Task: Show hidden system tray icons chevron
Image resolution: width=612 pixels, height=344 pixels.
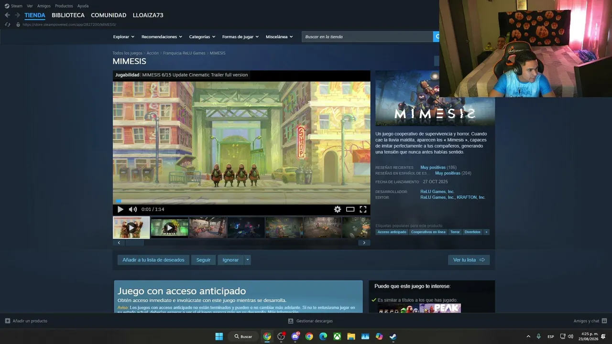Action: [x=528, y=336]
